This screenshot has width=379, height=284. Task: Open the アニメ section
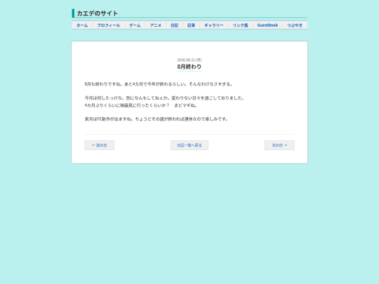click(x=155, y=25)
